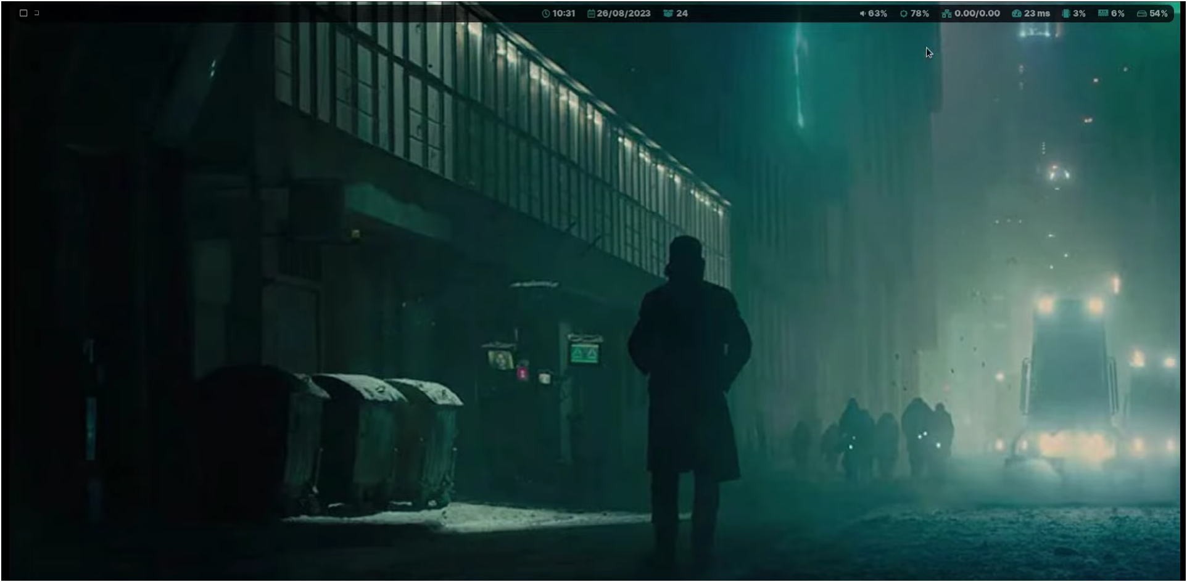Click the 78% brightness value
Viewport: 1187px width, 582px height.
point(919,14)
